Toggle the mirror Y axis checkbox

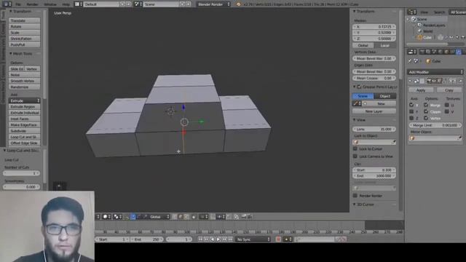pyautogui.click(x=411, y=111)
